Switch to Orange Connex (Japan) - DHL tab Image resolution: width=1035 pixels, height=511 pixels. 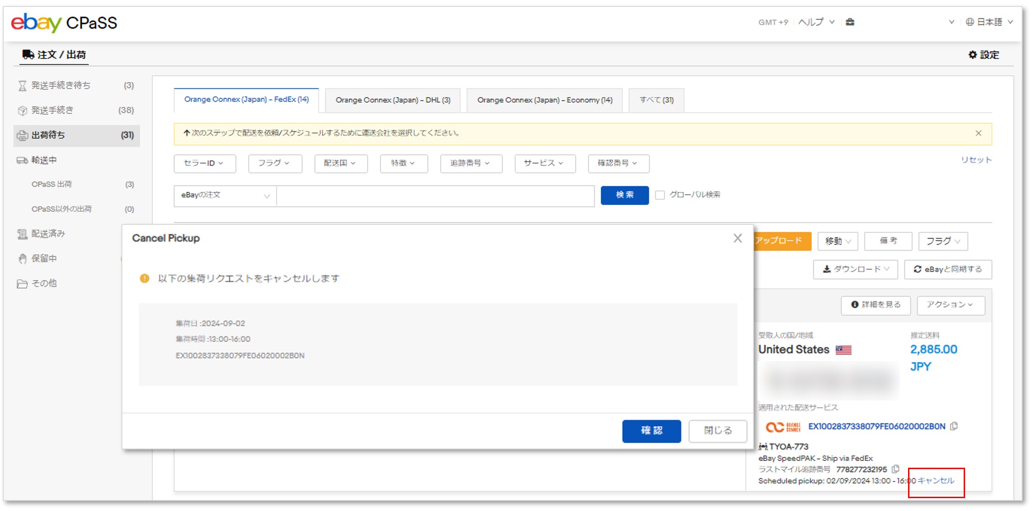393,100
